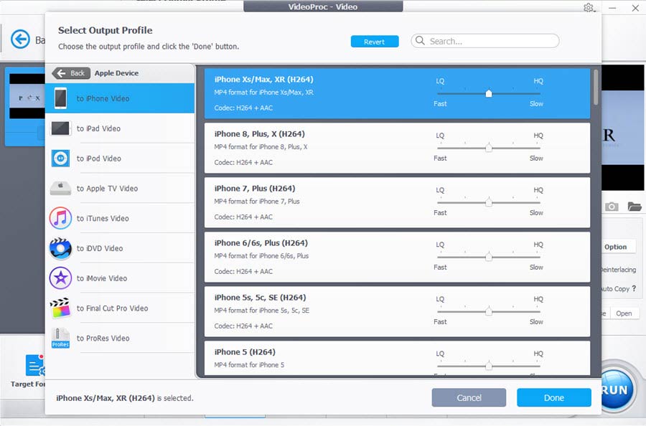Click the Search input field
The height and width of the screenshot is (426, 646).
coord(485,41)
